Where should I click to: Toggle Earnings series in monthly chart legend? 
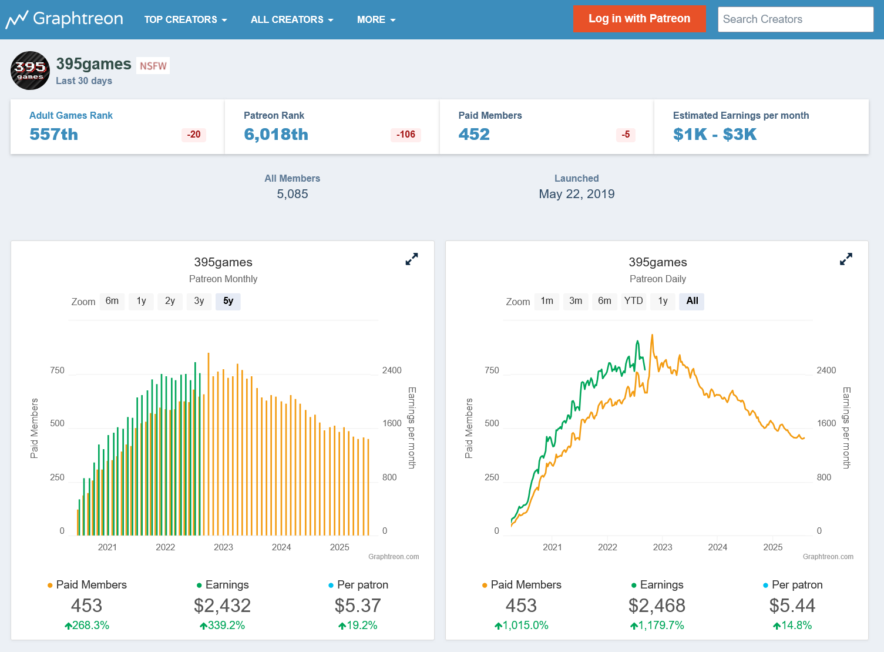point(227,585)
